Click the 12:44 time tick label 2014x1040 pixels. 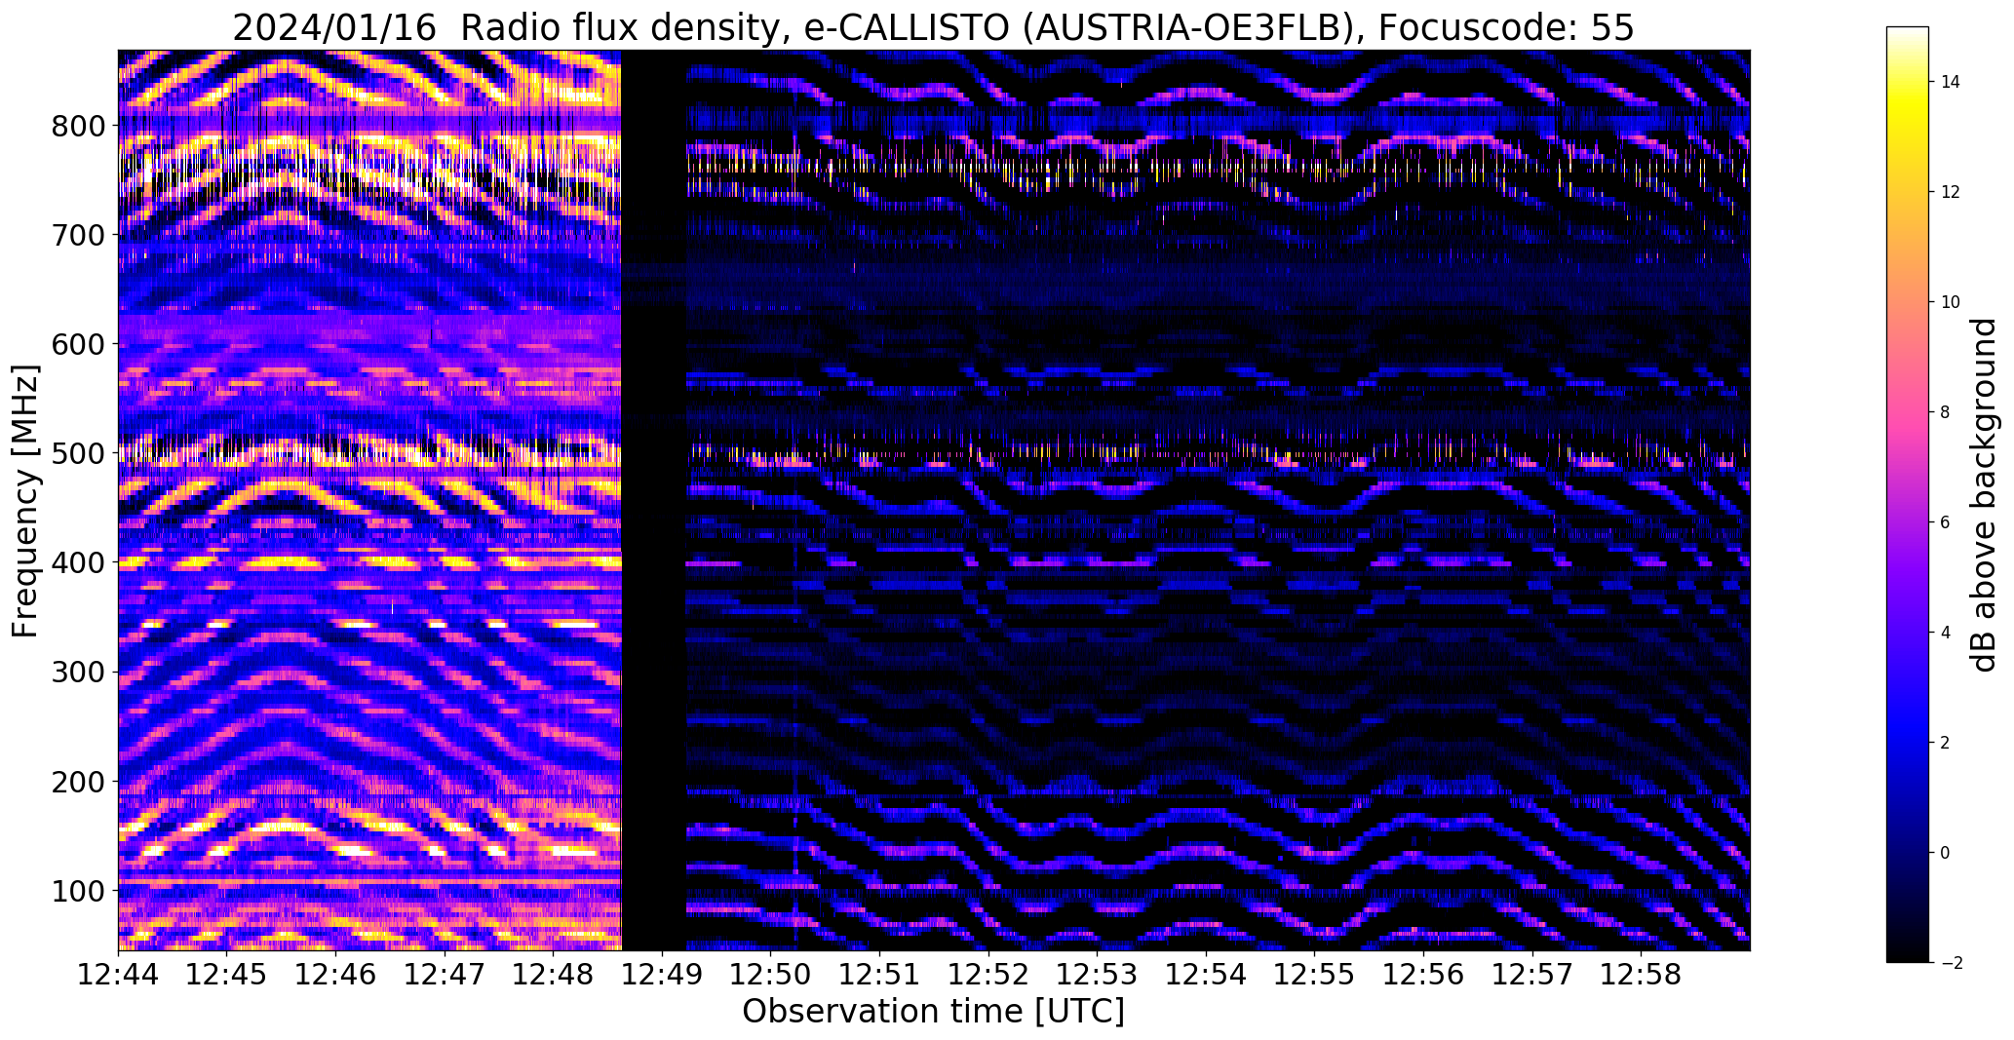[x=119, y=974]
